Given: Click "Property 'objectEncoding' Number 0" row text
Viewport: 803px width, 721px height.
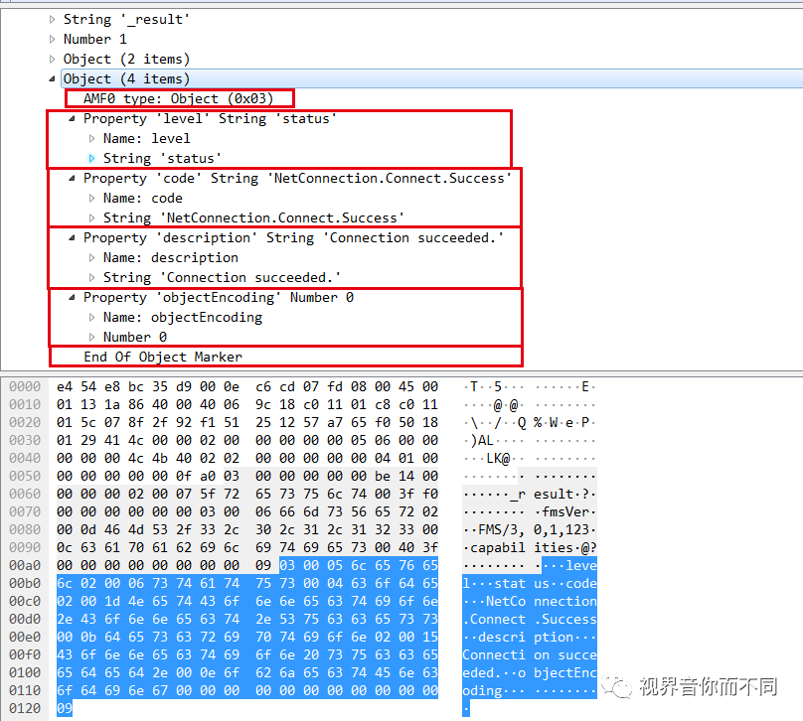Looking at the screenshot, I should coord(219,298).
